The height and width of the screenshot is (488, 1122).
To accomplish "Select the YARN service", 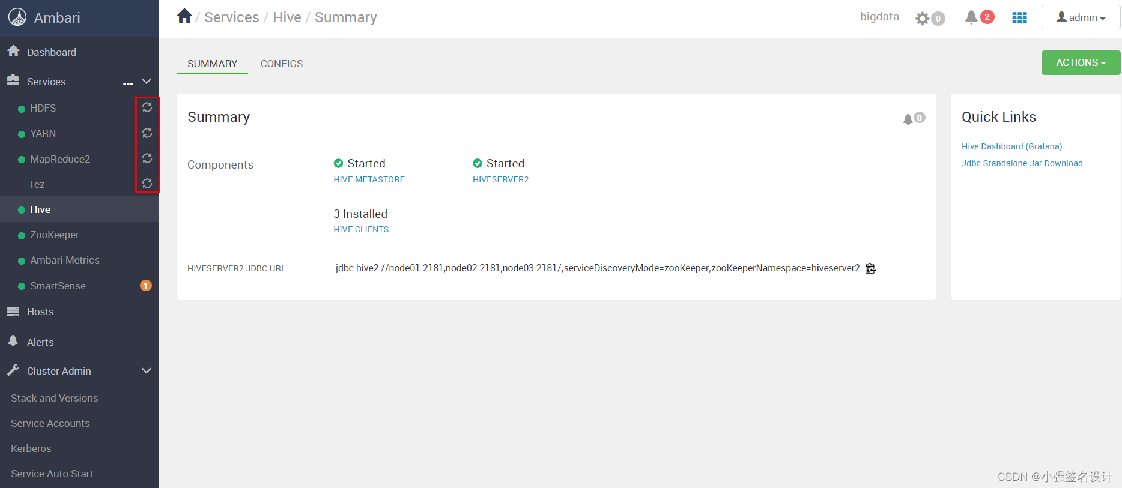I will pos(43,133).
